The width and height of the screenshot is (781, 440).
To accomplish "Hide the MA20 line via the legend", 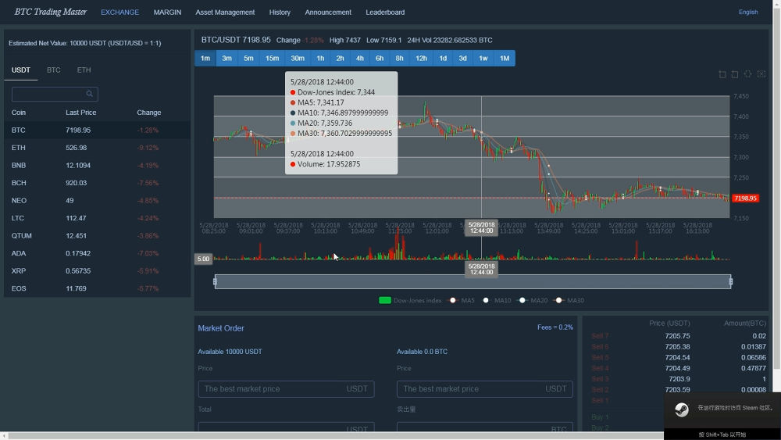I will pyautogui.click(x=531, y=300).
